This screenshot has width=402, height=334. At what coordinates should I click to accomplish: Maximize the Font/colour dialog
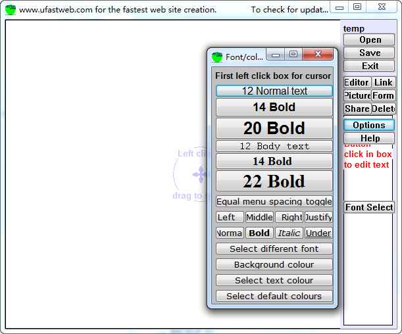coord(293,54)
